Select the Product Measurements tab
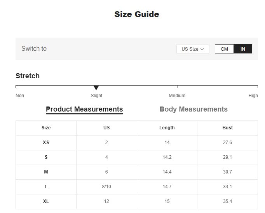265x213 pixels. click(84, 109)
